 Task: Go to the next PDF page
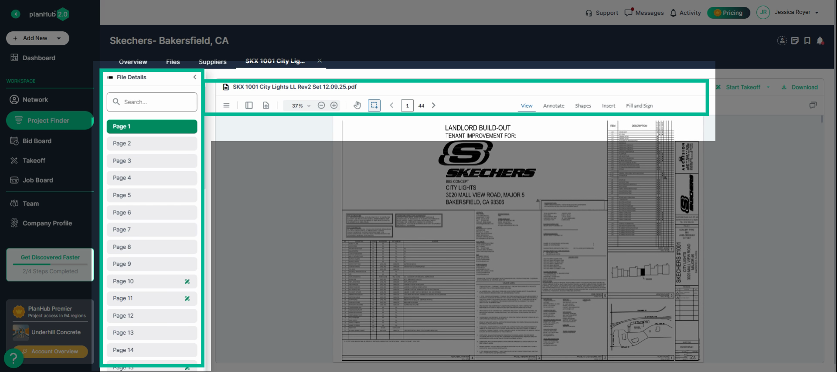coord(433,105)
